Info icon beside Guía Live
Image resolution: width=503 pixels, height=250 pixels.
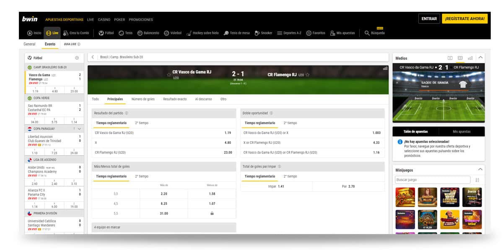pyautogui.click(x=79, y=44)
